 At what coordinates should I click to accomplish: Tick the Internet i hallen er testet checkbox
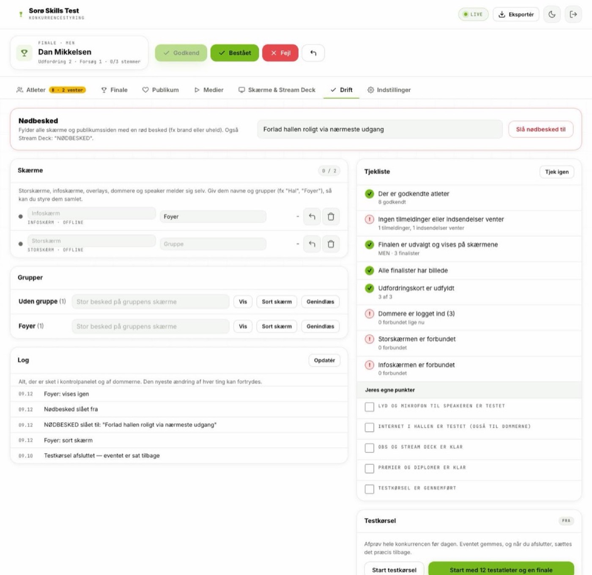click(370, 427)
